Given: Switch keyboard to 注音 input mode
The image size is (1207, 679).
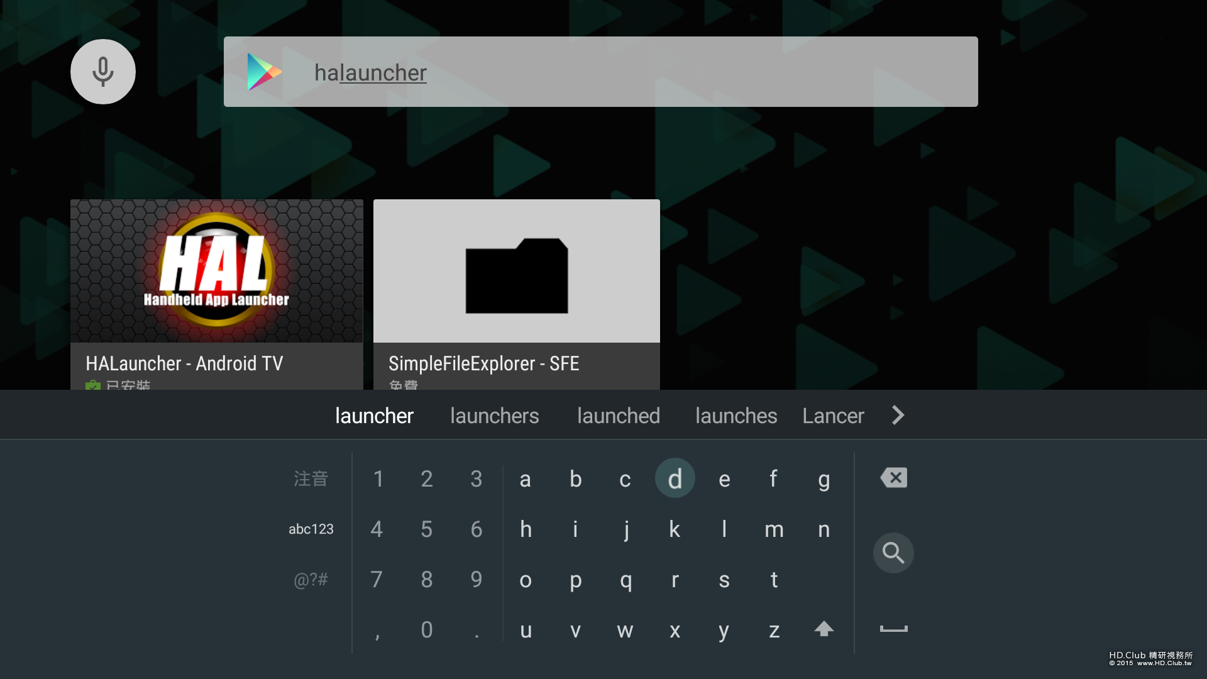Looking at the screenshot, I should [311, 478].
